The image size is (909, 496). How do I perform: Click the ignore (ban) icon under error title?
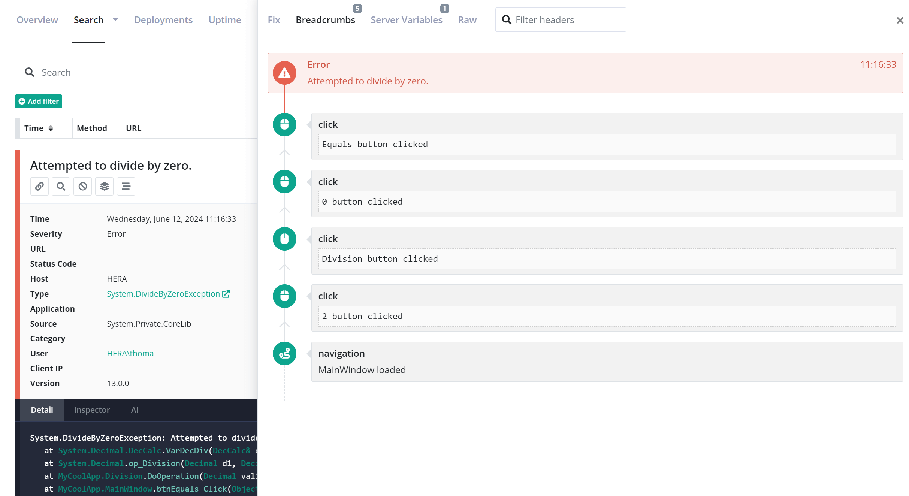click(83, 186)
